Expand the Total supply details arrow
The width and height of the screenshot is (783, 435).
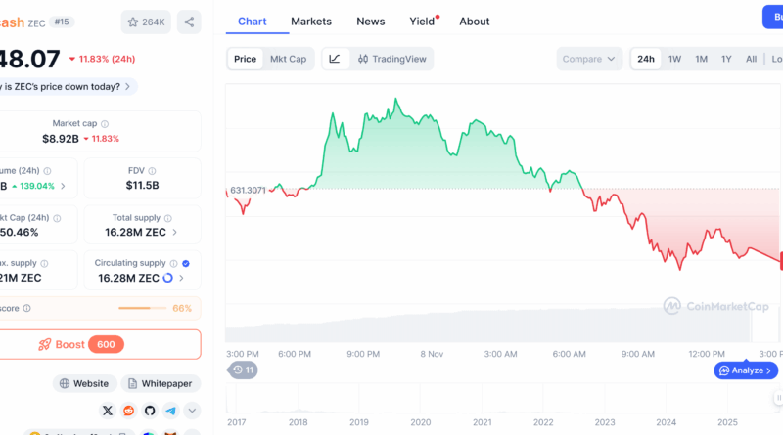point(176,233)
